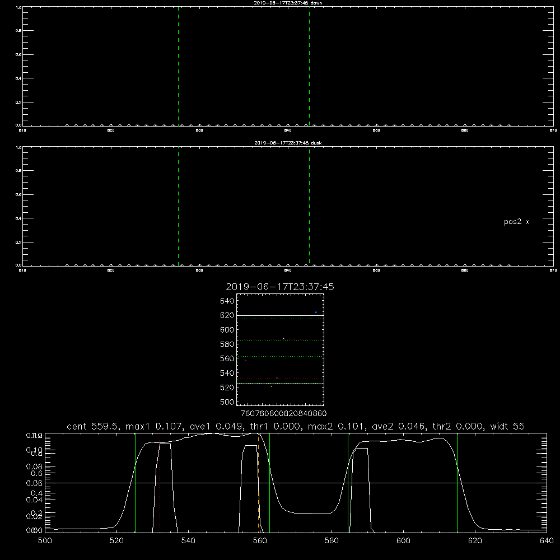Screen dimensions: 560x560
Task: Select 'max2 0.101' in the bottom plot title
Action: tap(335, 426)
